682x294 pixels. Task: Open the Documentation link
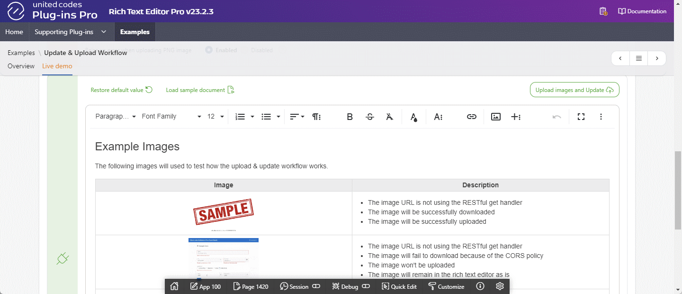click(642, 11)
